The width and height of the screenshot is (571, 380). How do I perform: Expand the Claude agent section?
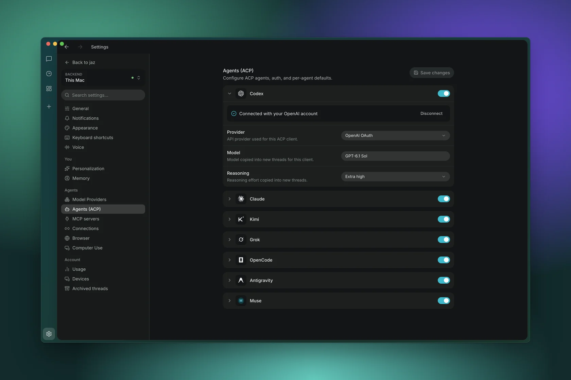coord(229,199)
